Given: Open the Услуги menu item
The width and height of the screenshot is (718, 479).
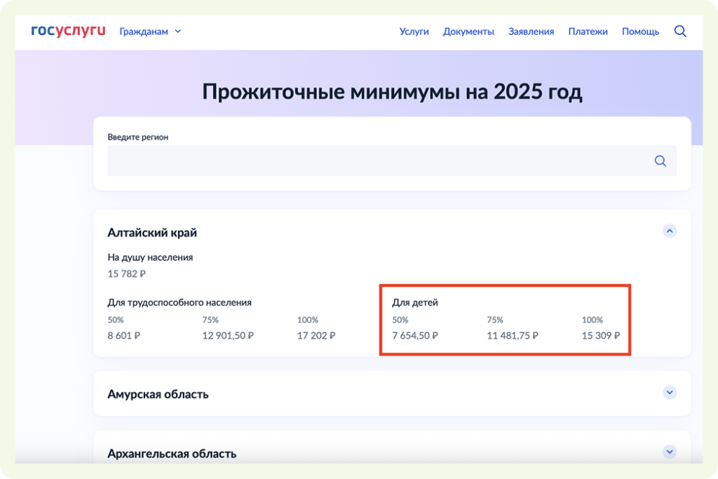Looking at the screenshot, I should (x=414, y=32).
